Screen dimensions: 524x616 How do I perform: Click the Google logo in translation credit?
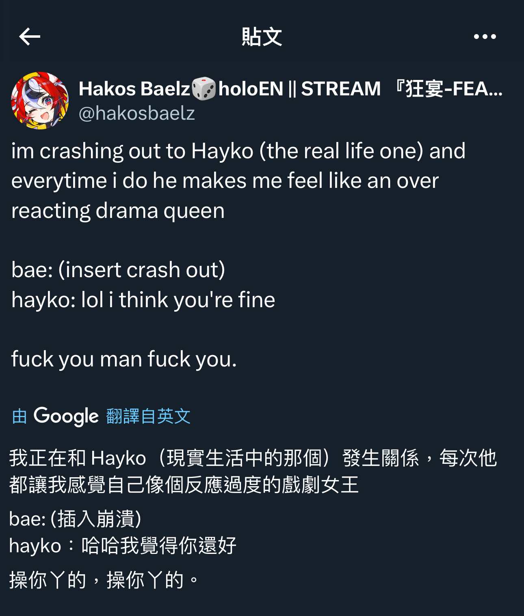(66, 416)
